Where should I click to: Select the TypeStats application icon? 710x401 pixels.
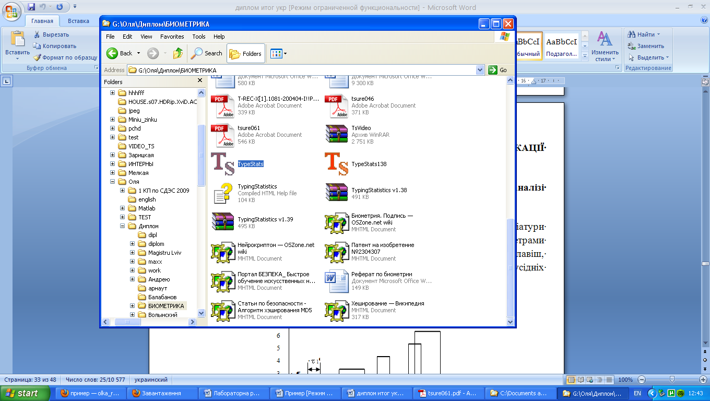click(x=223, y=164)
